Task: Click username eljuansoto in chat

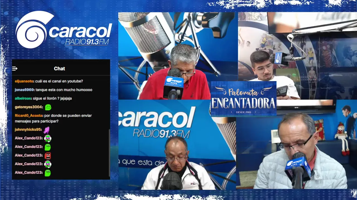Action: click(24, 81)
